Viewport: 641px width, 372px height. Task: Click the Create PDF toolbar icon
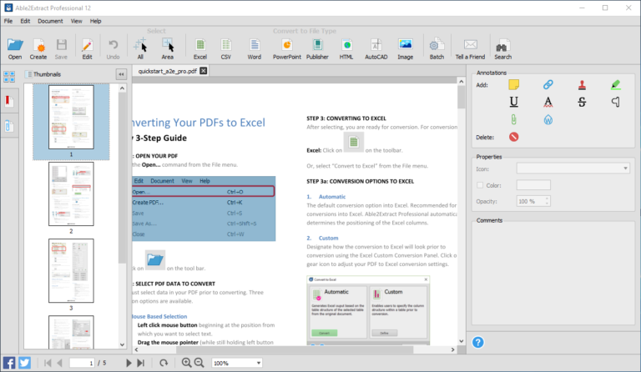click(38, 45)
